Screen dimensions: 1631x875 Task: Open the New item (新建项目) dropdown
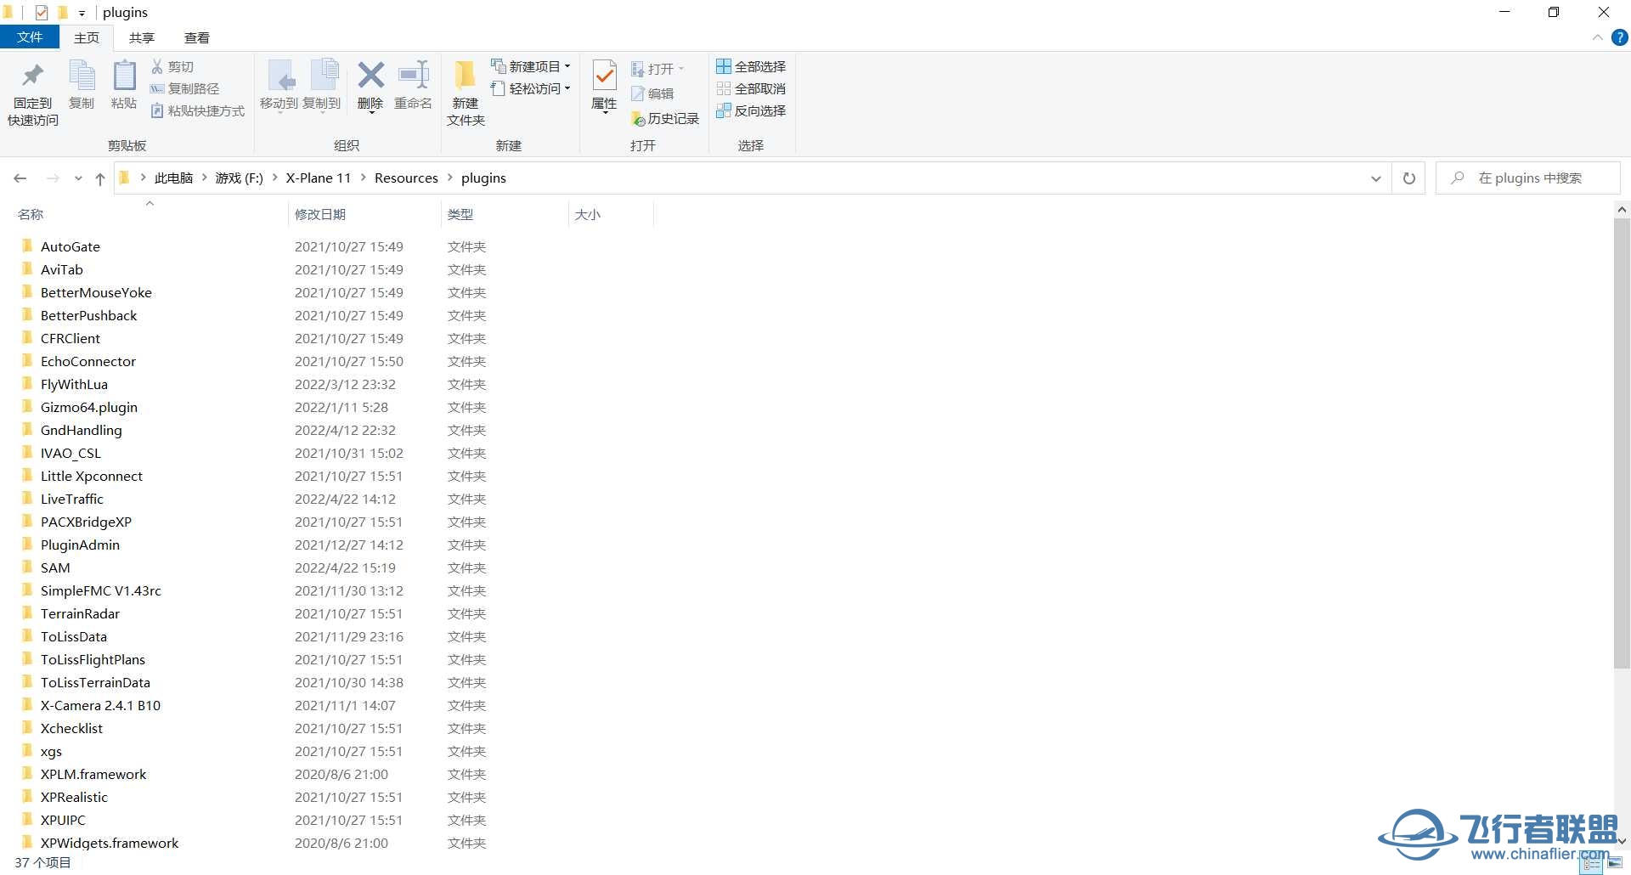[531, 66]
